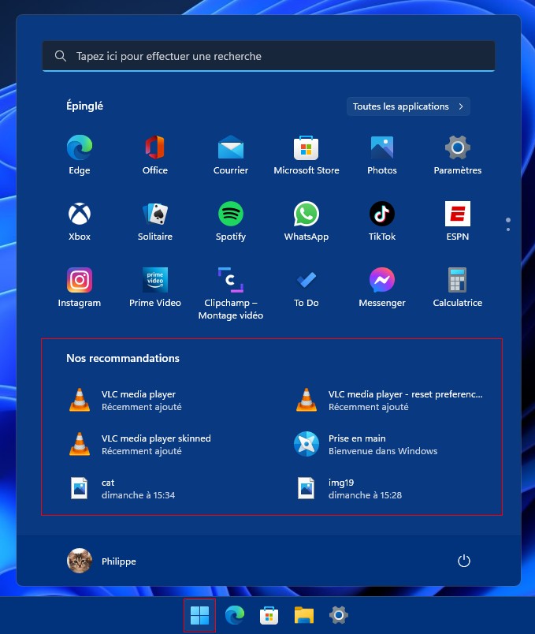
Task: Click the search field at top
Action: (x=268, y=57)
